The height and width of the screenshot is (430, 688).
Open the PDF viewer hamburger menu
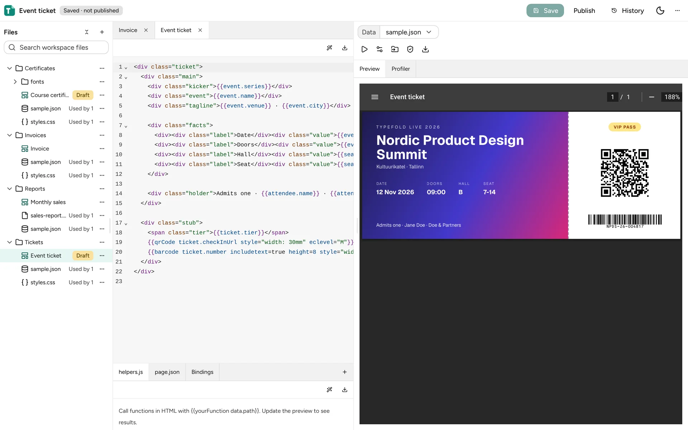pos(375,97)
